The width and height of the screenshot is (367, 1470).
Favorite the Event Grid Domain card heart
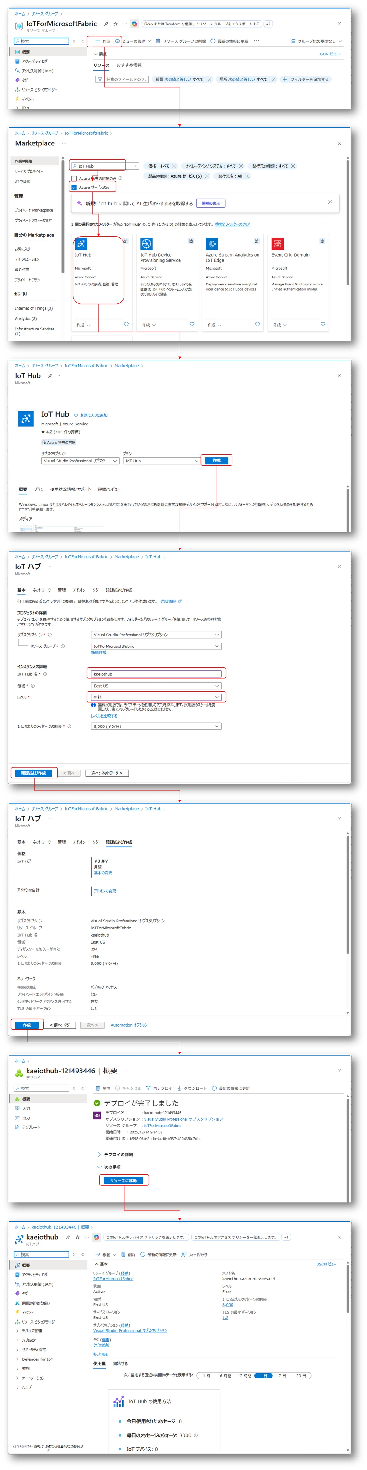click(323, 324)
